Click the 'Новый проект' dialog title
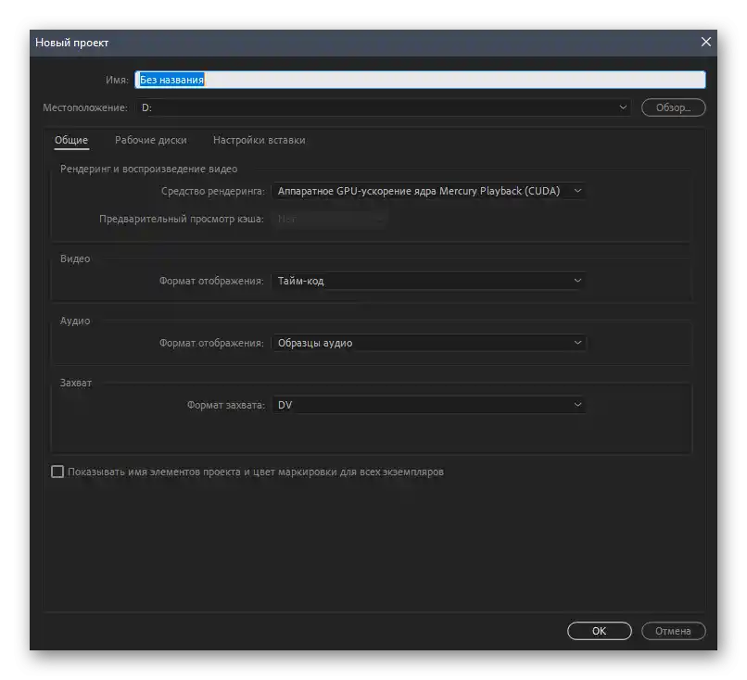This screenshot has height=680, width=747. (72, 43)
